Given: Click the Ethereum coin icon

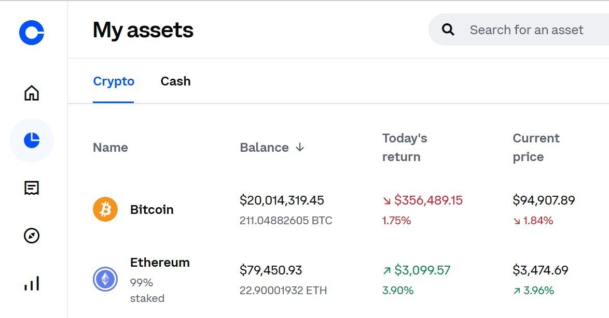Looking at the screenshot, I should (x=105, y=280).
